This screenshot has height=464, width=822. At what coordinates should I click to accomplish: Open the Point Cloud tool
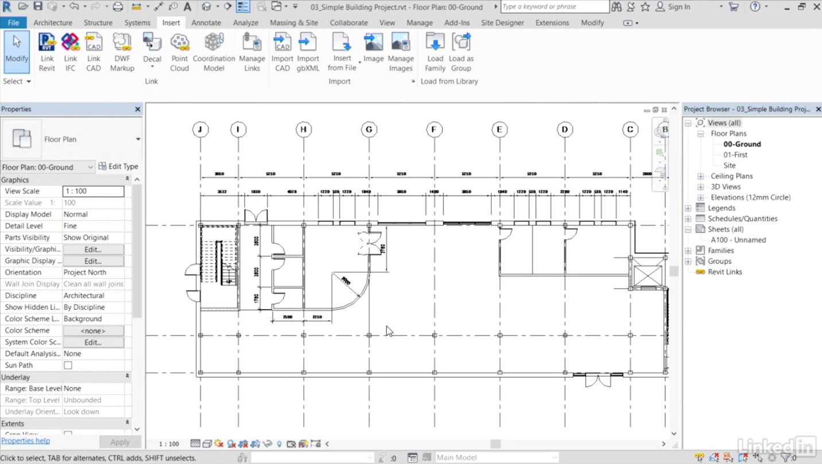pyautogui.click(x=179, y=52)
